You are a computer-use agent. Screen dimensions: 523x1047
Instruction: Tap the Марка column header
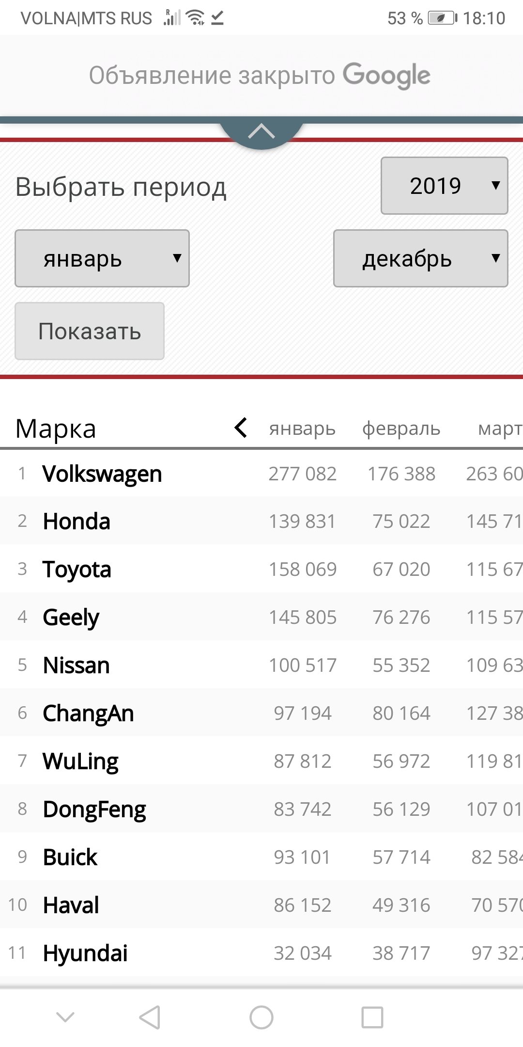(x=56, y=428)
